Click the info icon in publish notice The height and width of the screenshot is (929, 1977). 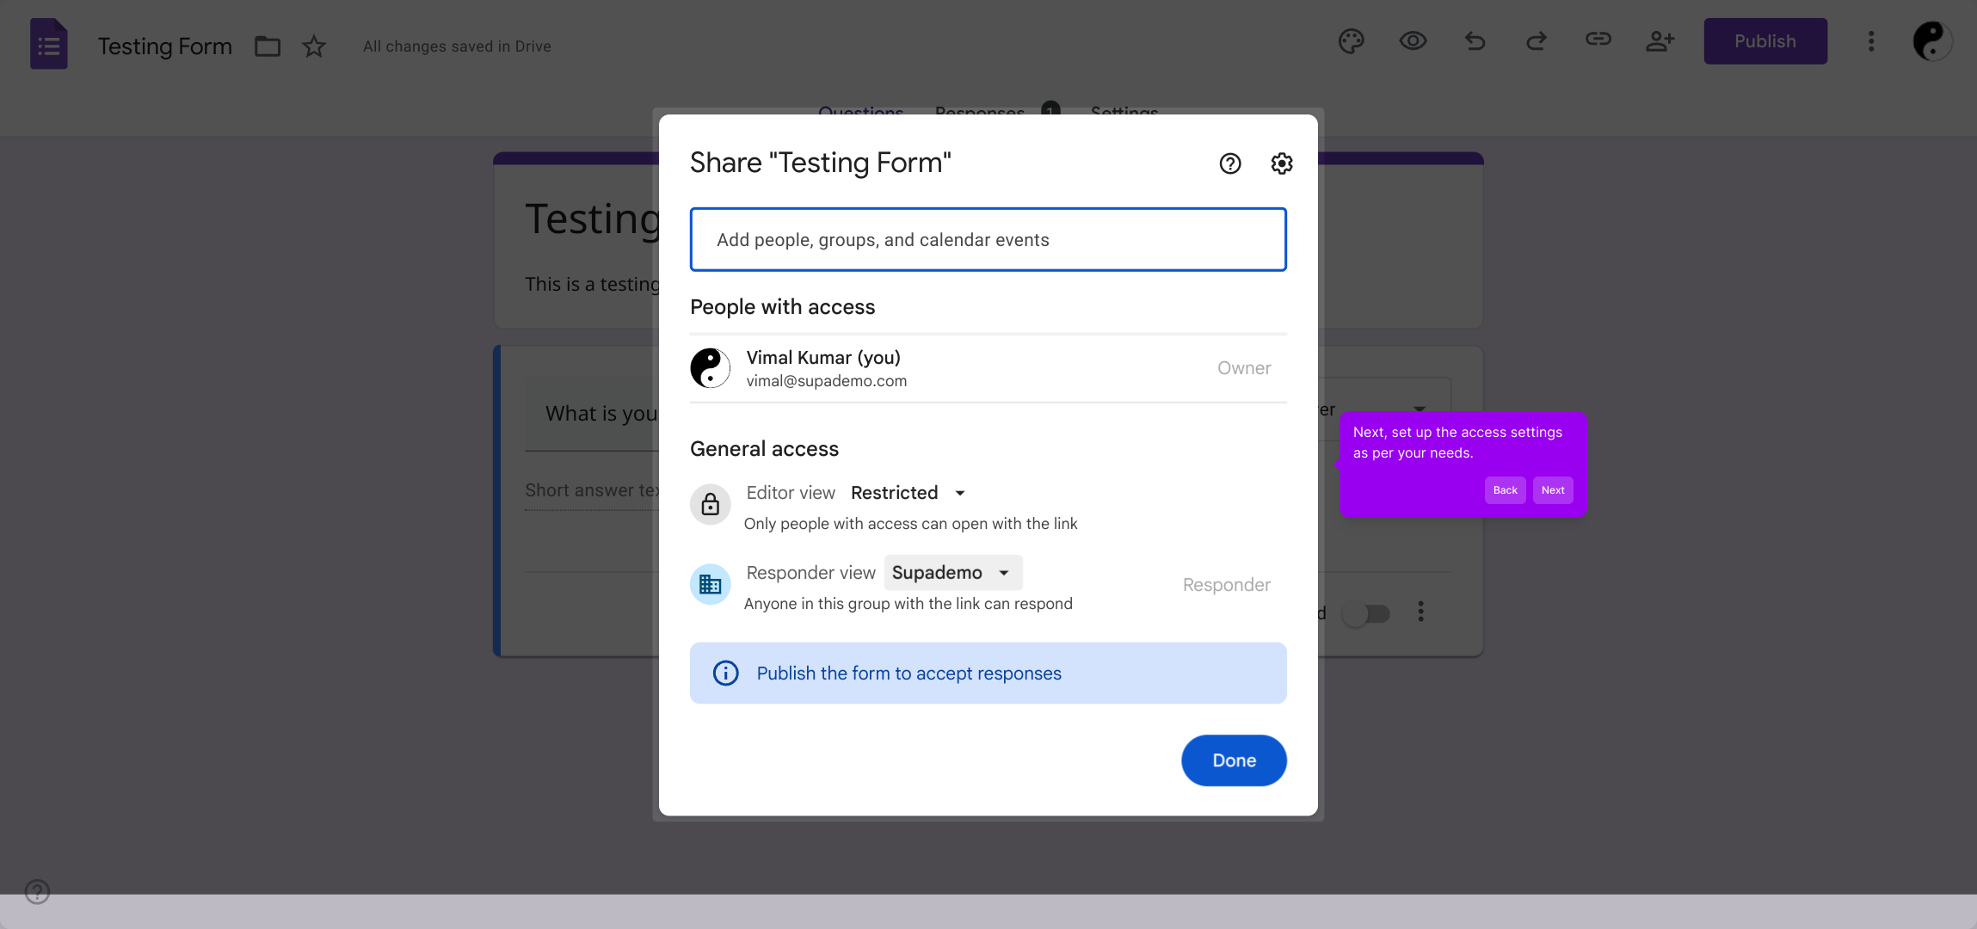point(726,673)
